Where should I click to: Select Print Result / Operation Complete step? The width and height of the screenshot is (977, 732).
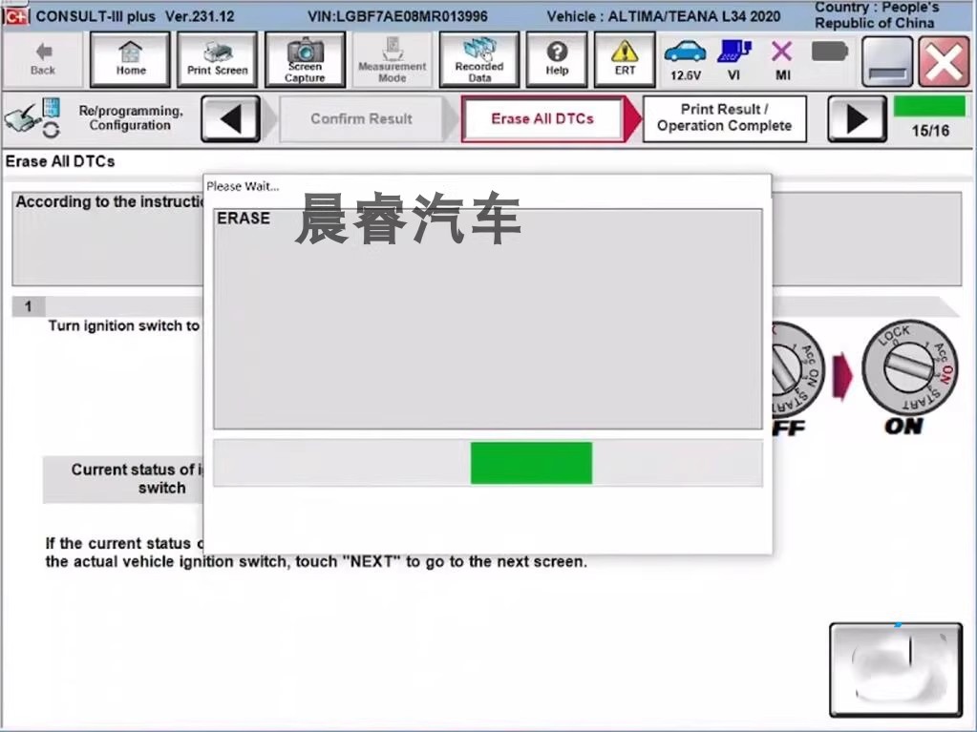tap(724, 118)
